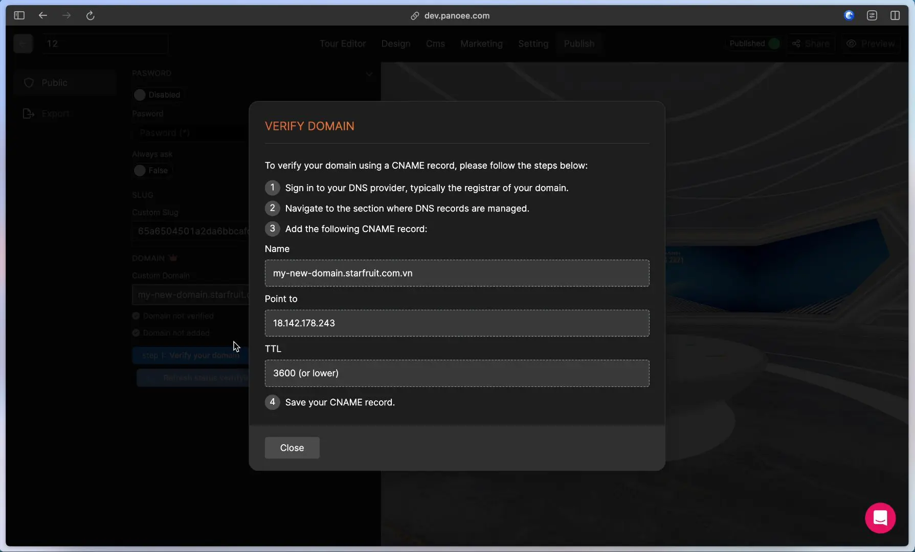This screenshot has width=915, height=552.
Task: Select the Public item in left sidebar
Action: coord(54,83)
